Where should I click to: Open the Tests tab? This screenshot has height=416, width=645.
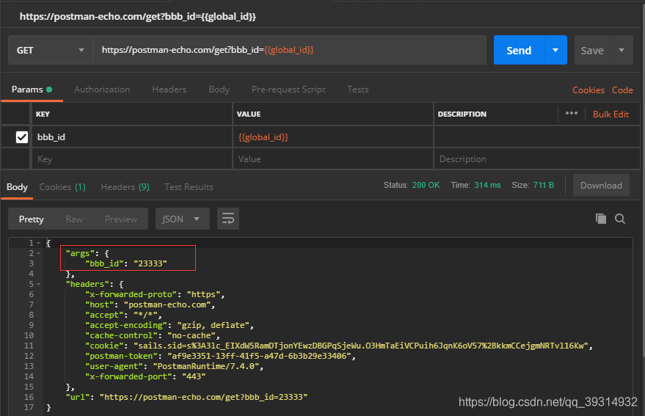pyautogui.click(x=358, y=90)
